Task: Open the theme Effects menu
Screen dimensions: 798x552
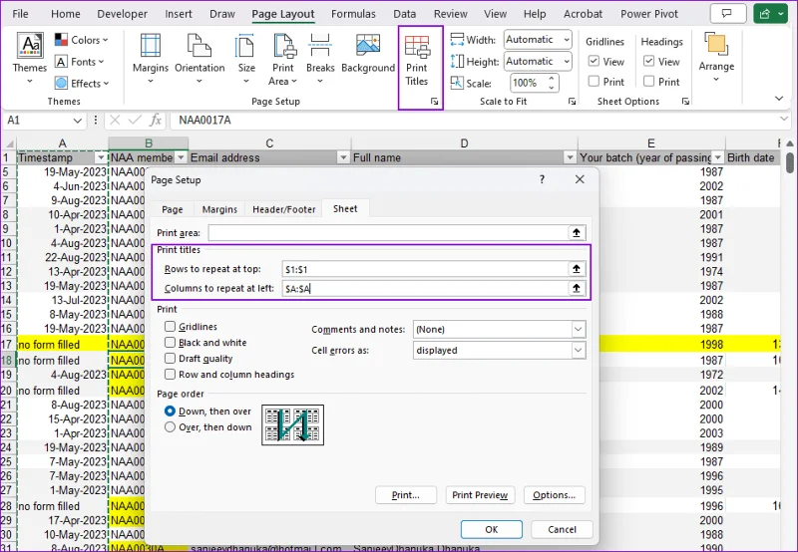Action: click(82, 83)
